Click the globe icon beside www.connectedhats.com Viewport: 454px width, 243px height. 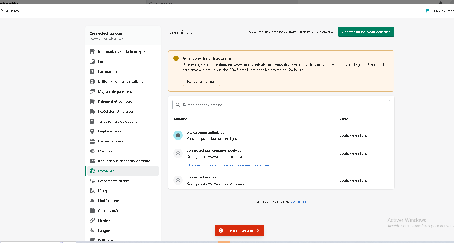tap(178, 135)
